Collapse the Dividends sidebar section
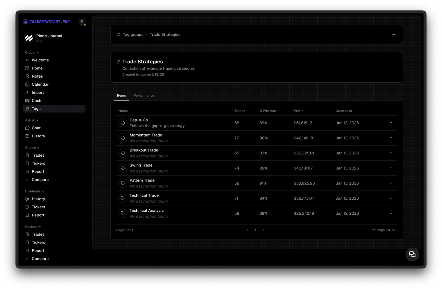The image size is (442, 289). pyautogui.click(x=35, y=191)
